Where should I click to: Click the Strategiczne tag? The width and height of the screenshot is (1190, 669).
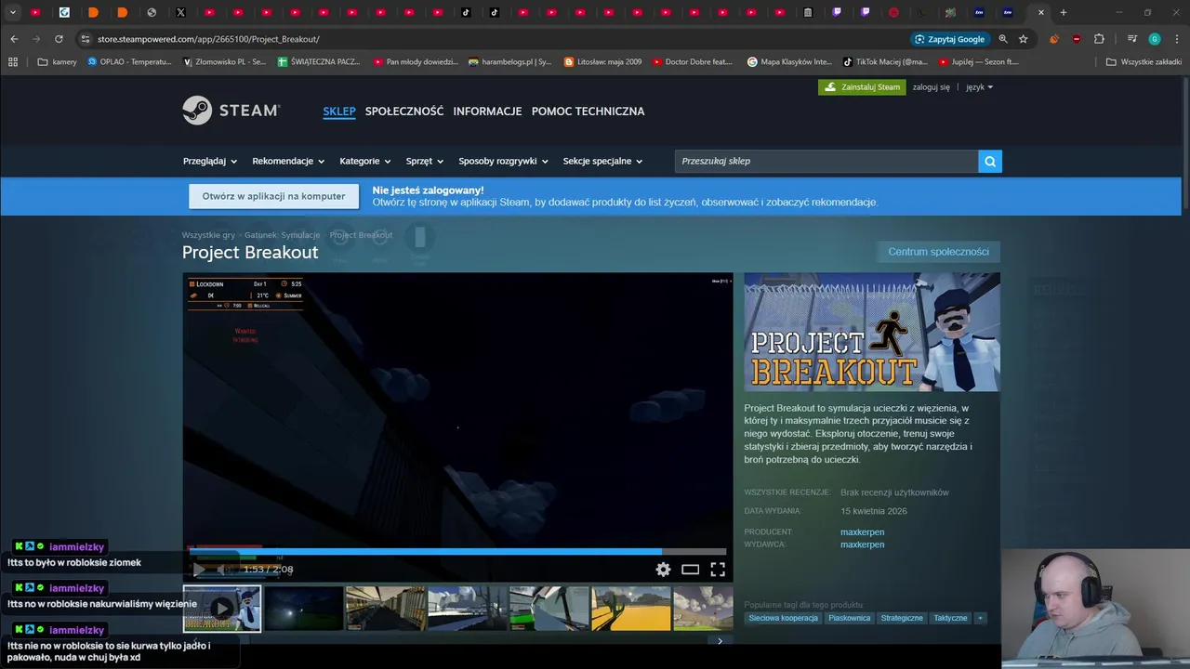902,618
